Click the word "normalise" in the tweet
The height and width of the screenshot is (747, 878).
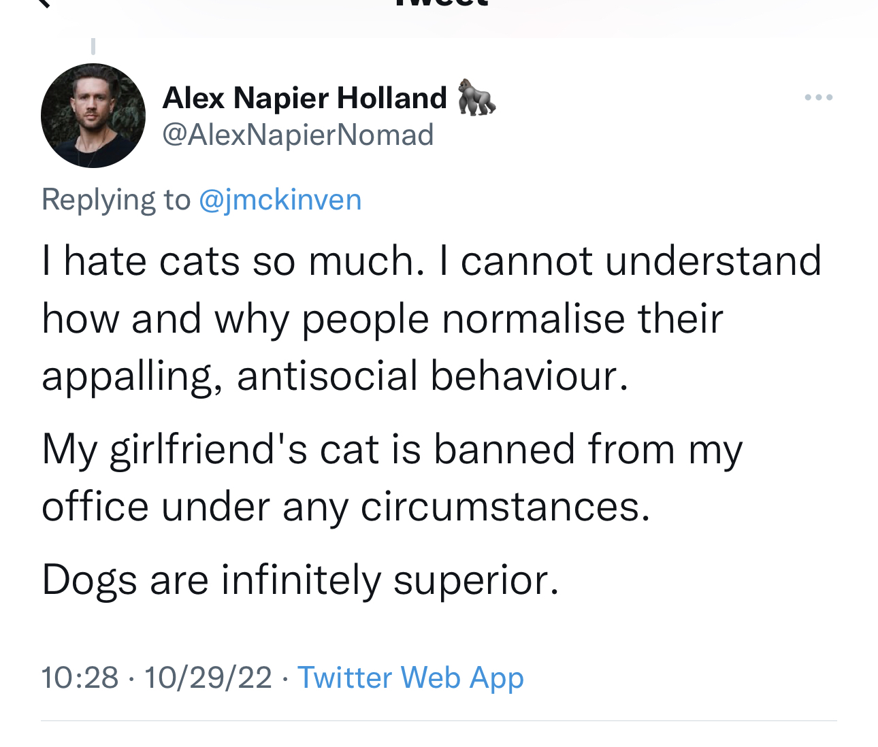tap(533, 319)
